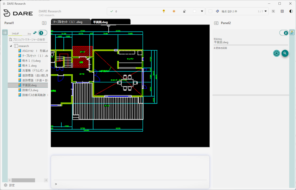
Task: Select 樹木１ (1).dwg in file tree
Action: 31,61
